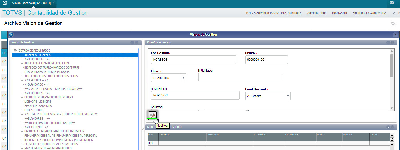
Task: Click the Cuenta Inic. column header
Action: coord(182,137)
